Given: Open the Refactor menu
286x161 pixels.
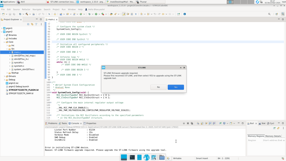Looking at the screenshot, I should pyautogui.click(x=26, y=9).
